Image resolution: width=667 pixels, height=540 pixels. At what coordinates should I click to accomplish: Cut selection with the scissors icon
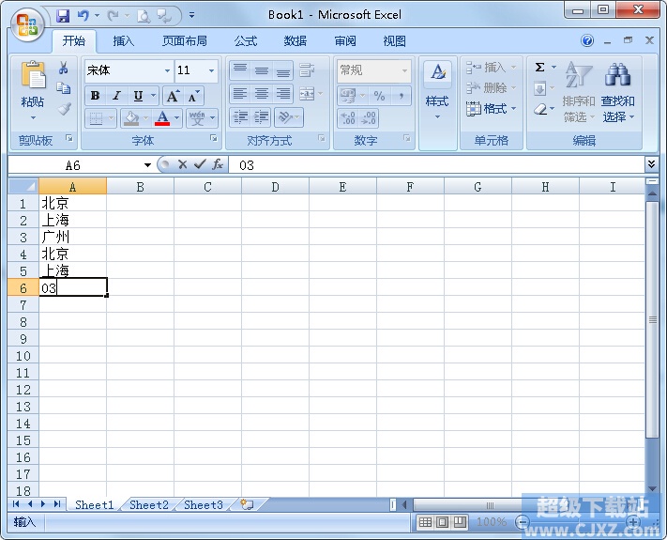tap(64, 68)
